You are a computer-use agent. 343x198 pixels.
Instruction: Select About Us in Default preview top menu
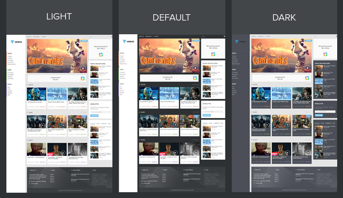[x=141, y=36]
